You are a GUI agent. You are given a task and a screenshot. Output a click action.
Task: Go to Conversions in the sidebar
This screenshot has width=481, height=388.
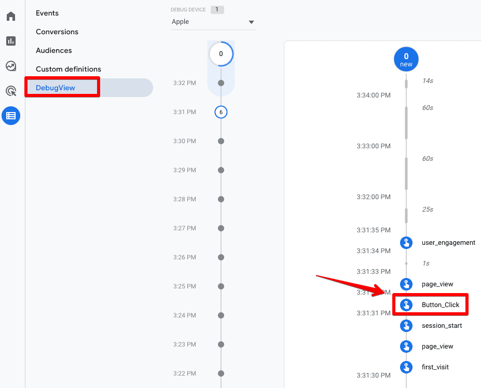point(57,32)
